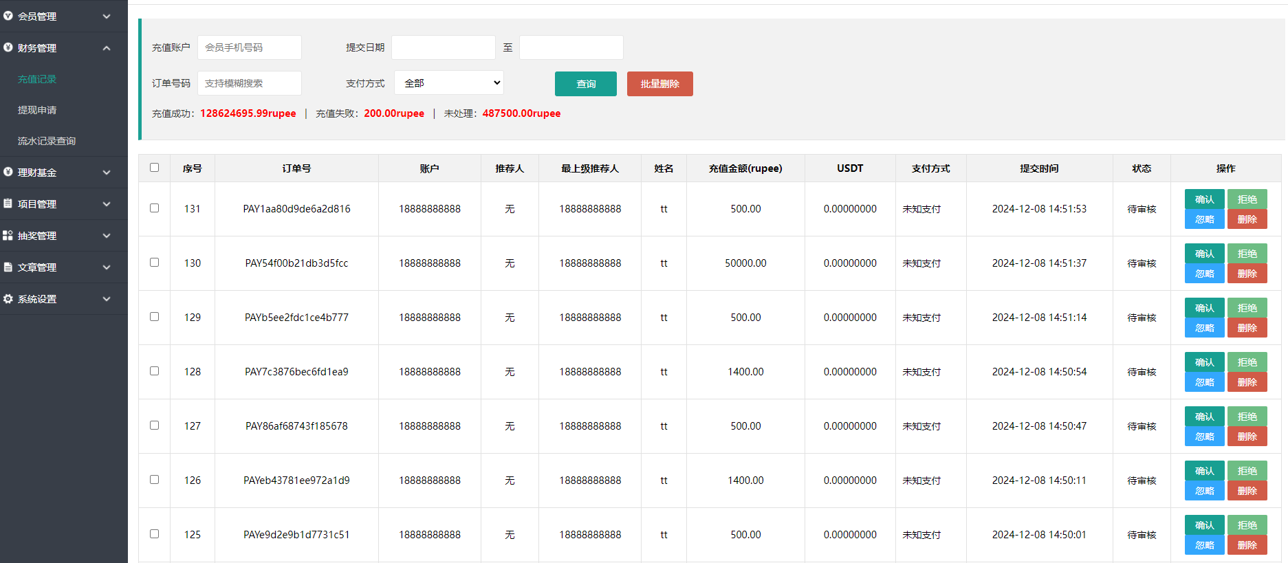Click the 理财基金 sidebar icon
This screenshot has height=563, width=1288.
[8, 172]
